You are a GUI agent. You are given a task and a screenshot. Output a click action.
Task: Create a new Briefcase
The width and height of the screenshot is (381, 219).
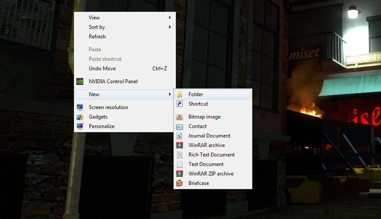(x=213, y=183)
